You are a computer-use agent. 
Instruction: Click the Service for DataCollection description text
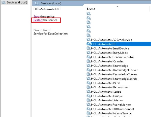[x=50, y=34]
